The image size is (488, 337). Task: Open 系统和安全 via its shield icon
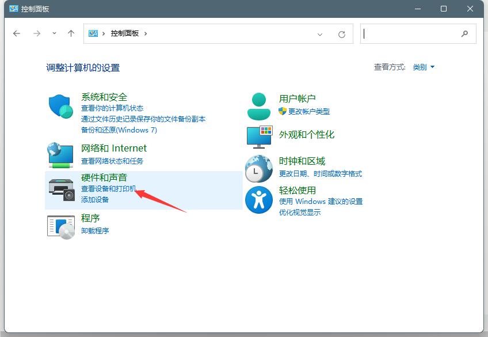[60, 107]
